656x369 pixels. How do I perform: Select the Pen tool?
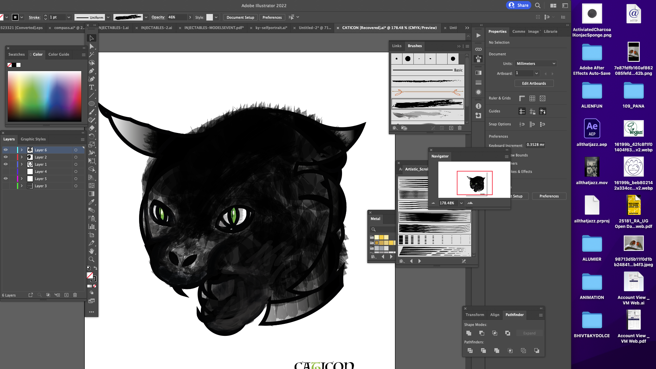92,71
